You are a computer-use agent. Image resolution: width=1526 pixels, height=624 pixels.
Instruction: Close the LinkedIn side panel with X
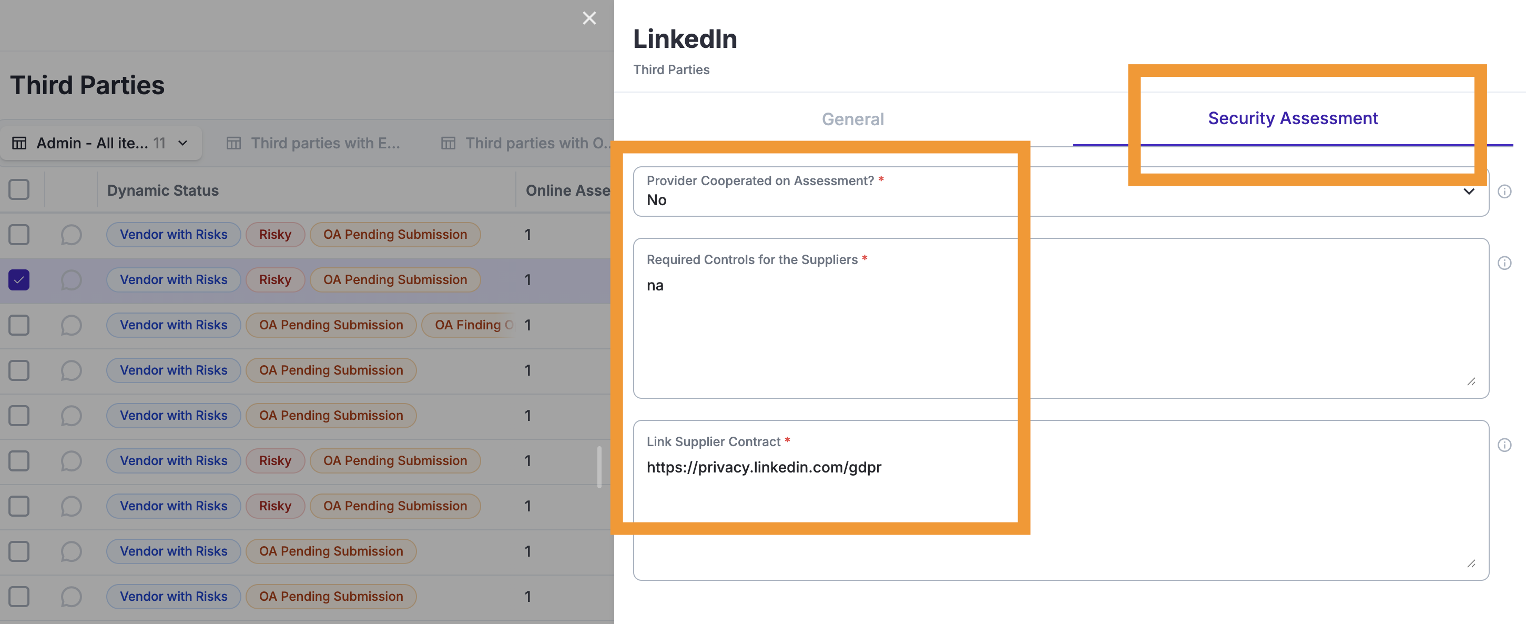[589, 18]
